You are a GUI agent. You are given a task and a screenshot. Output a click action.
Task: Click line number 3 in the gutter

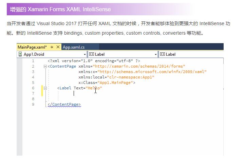[33, 72]
